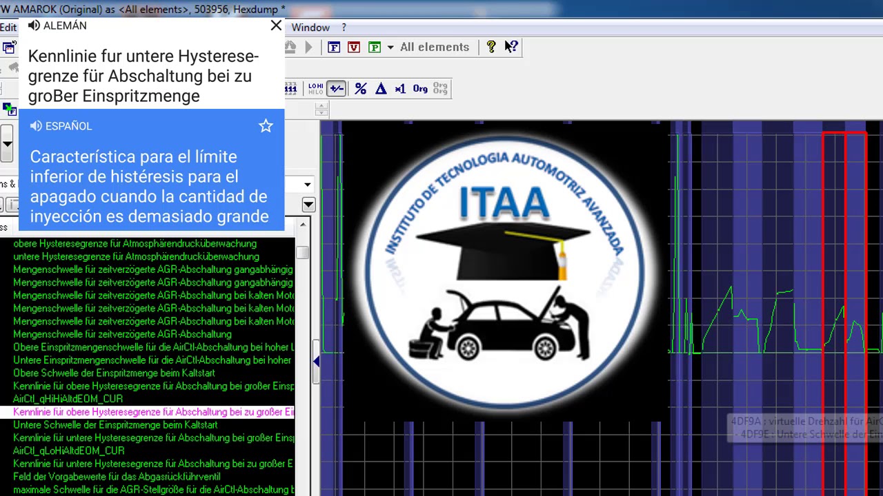Click the green P filter icon
The width and height of the screenshot is (883, 496).
click(375, 47)
